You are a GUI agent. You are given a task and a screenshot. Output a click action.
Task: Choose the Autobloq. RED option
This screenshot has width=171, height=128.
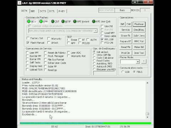94,63
